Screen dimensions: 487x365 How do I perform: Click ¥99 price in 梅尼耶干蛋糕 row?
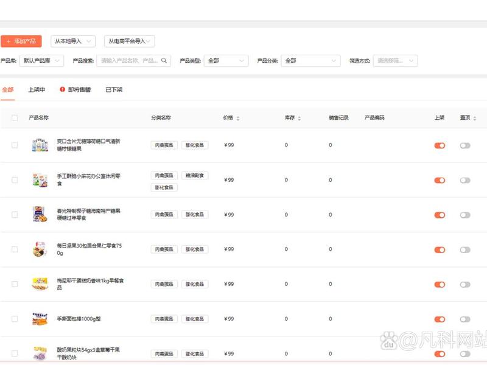click(x=229, y=284)
